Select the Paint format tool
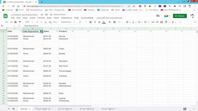 click(x=20, y=22)
